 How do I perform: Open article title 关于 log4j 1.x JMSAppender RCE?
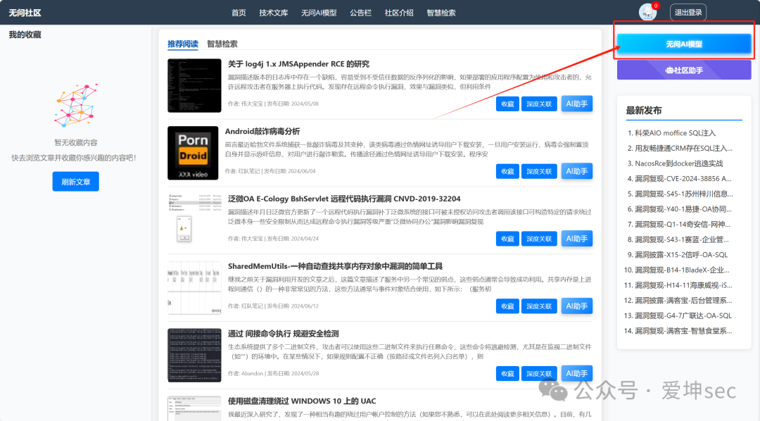coord(298,64)
